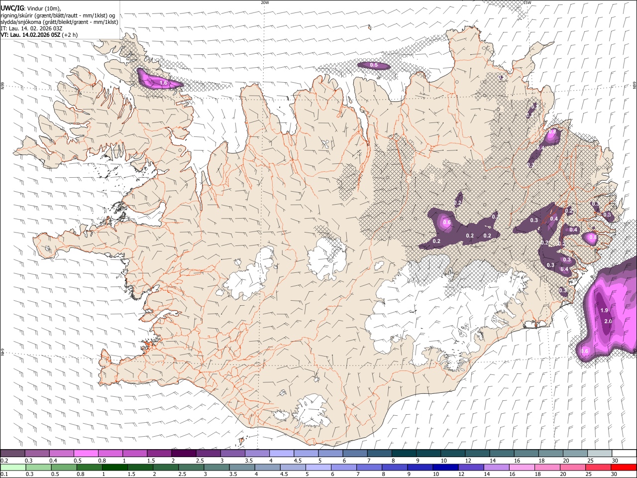Viewport: 637px width, 478px height.
Task: Pick the darkest purple 2–2.5 snow legend swatch
Action: point(184,453)
